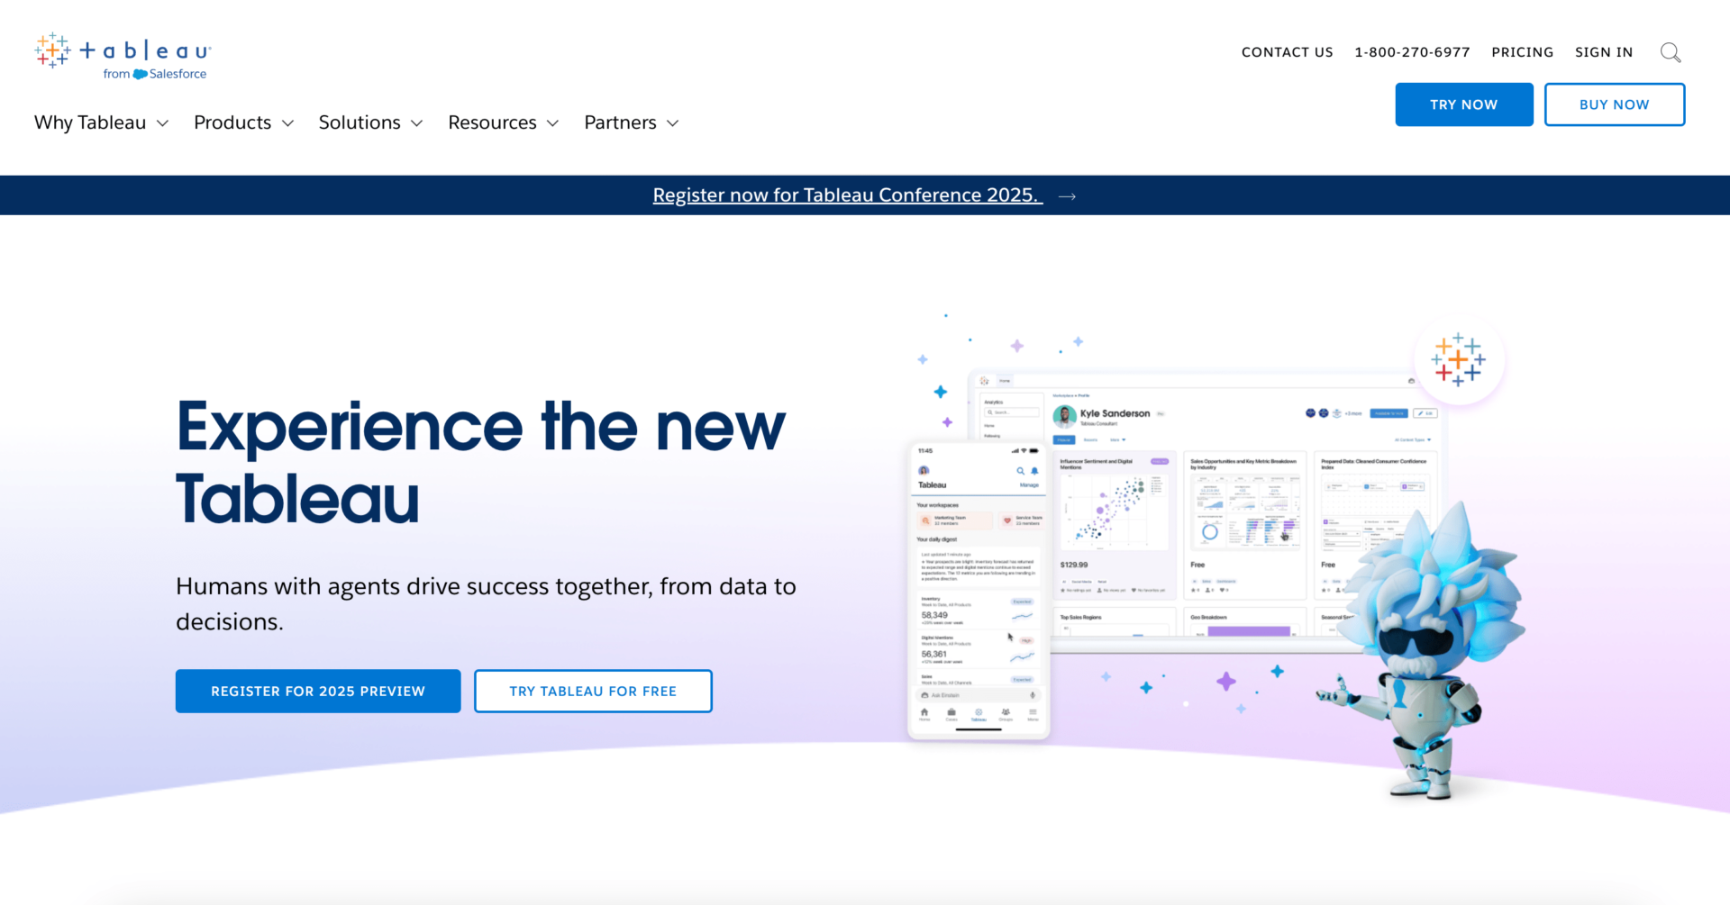Click the microphone icon in the Ask Einstein bar
The image size is (1730, 905).
pyautogui.click(x=1032, y=695)
